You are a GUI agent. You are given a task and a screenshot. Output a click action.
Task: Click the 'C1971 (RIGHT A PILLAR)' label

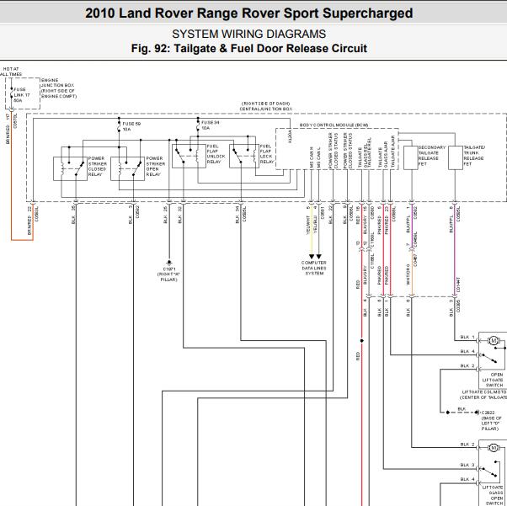(168, 274)
